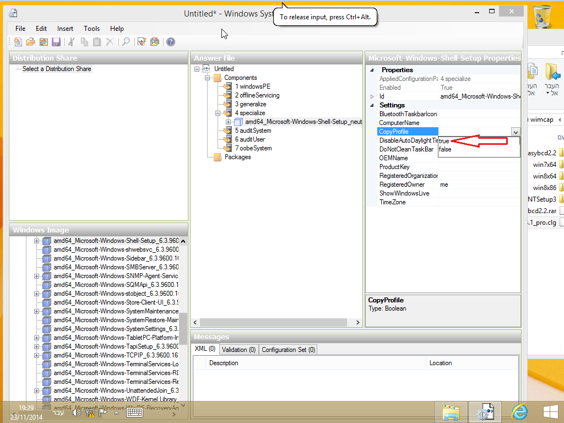The image size is (564, 423).
Task: Click the CopyProfile dropdown arrow
Action: 516,132
